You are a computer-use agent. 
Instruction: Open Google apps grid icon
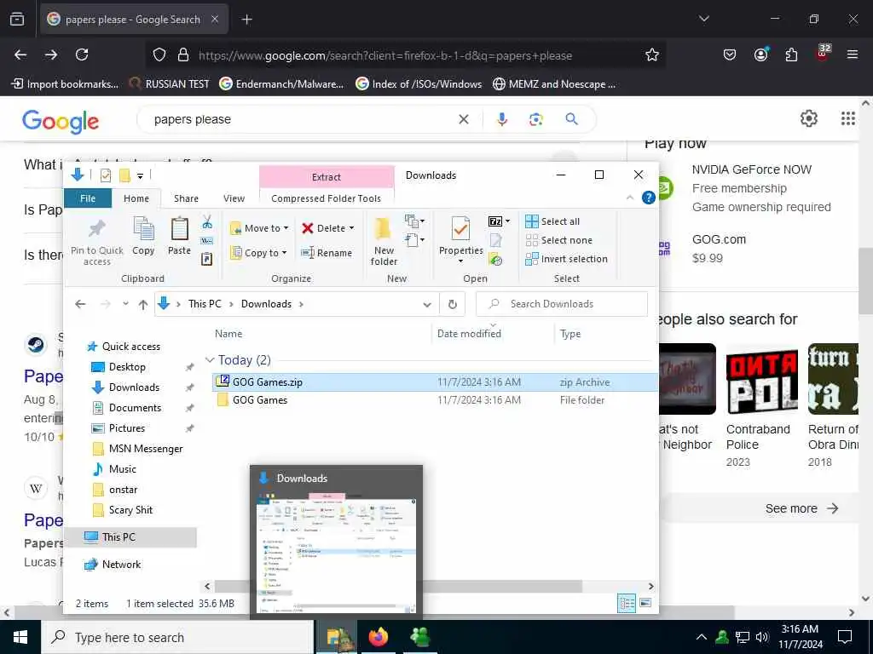(x=847, y=118)
